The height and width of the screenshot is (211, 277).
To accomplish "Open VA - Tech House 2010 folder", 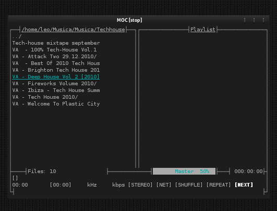I will pyautogui.click(x=45, y=97).
